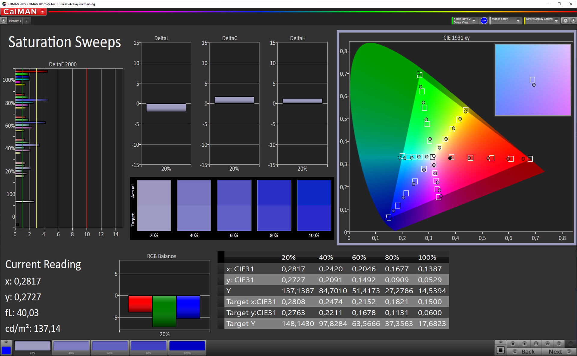This screenshot has width=577, height=356.
Task: Click the large black square stop button
Action: pos(500,350)
